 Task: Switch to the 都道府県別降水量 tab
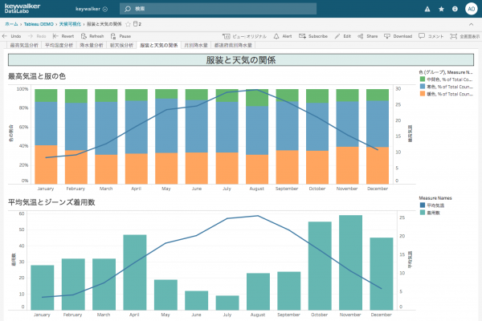[233, 45]
